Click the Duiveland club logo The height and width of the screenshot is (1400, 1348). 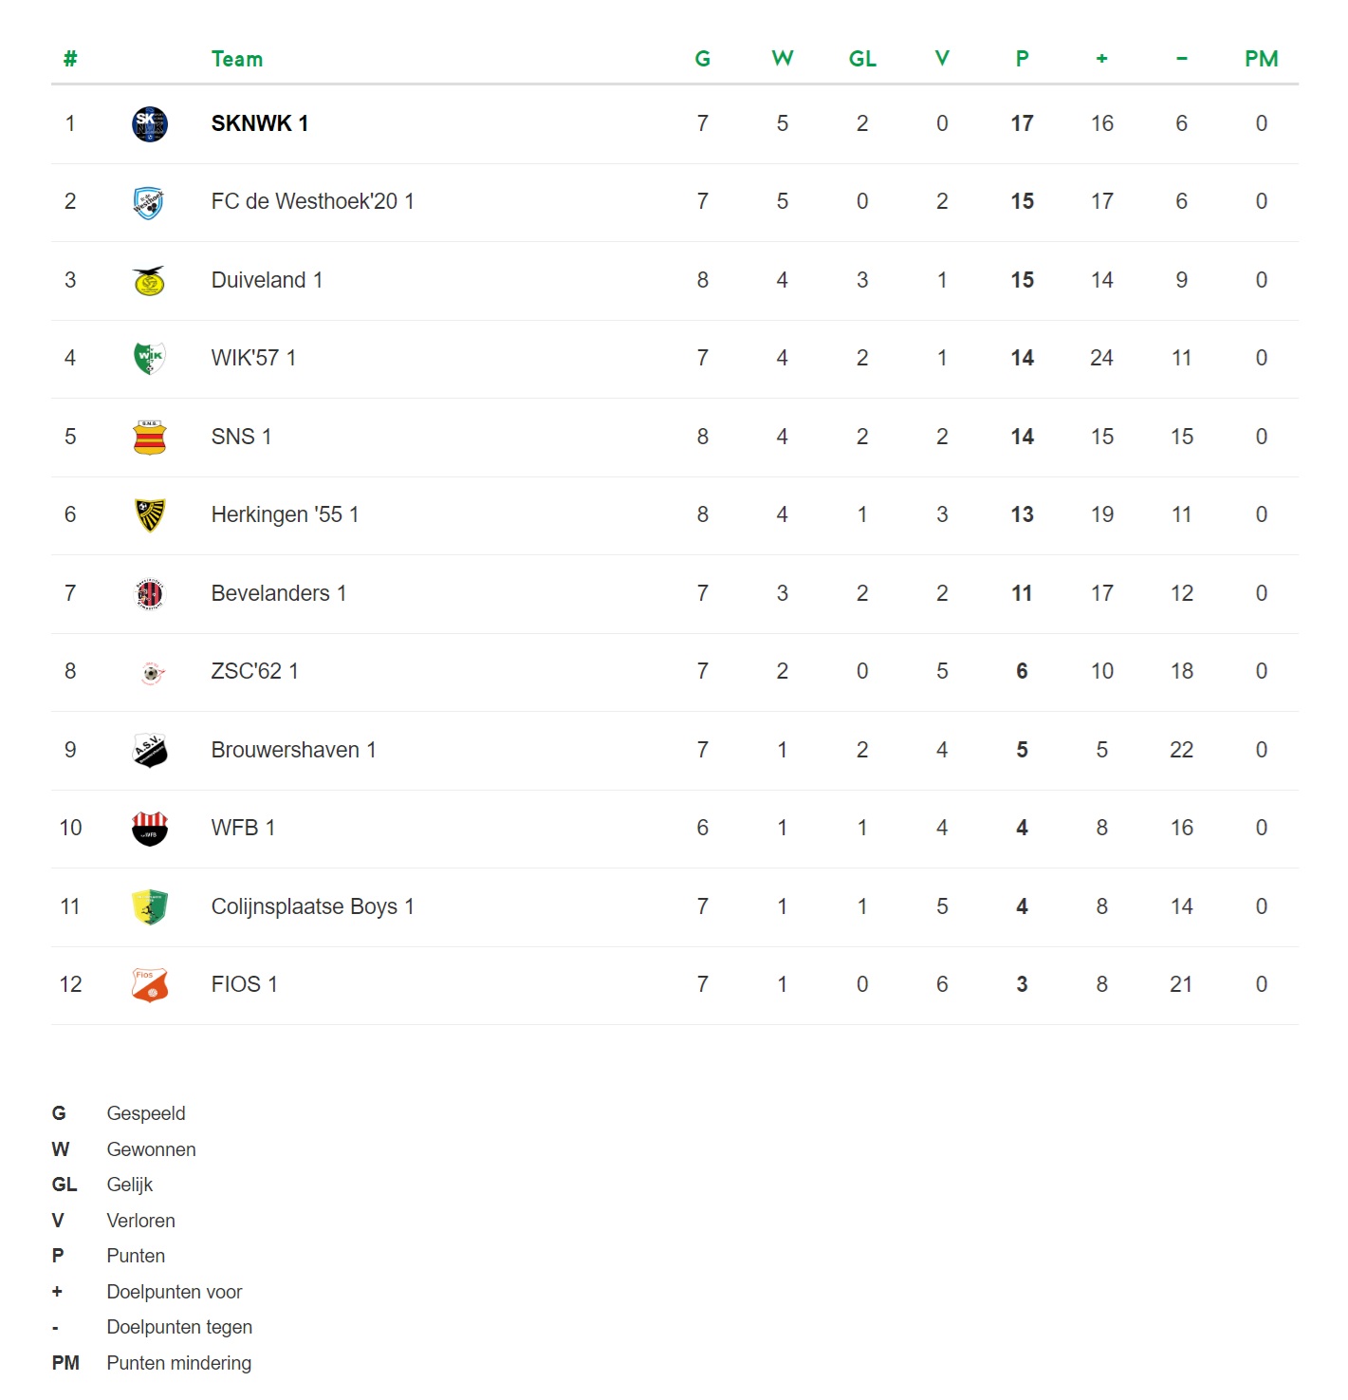pos(150,281)
